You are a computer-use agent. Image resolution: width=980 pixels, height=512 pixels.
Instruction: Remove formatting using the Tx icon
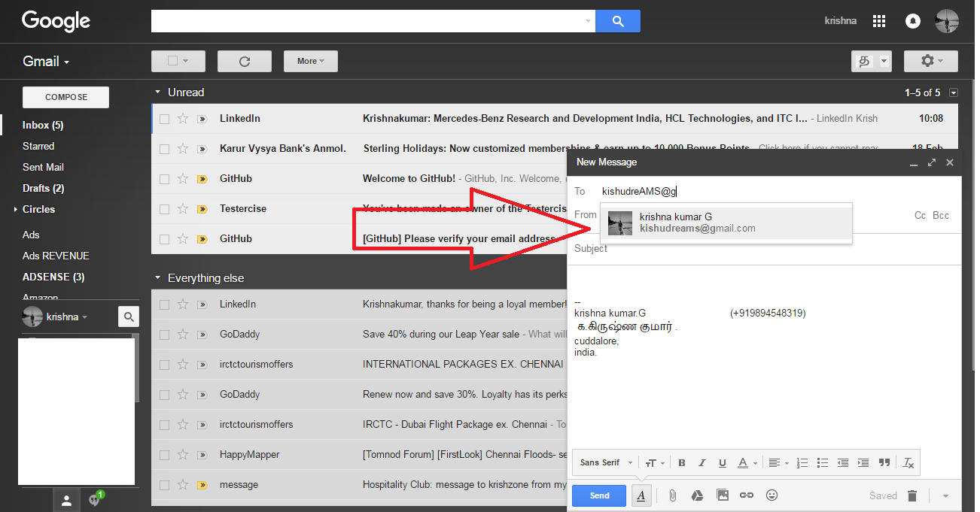[x=908, y=462]
